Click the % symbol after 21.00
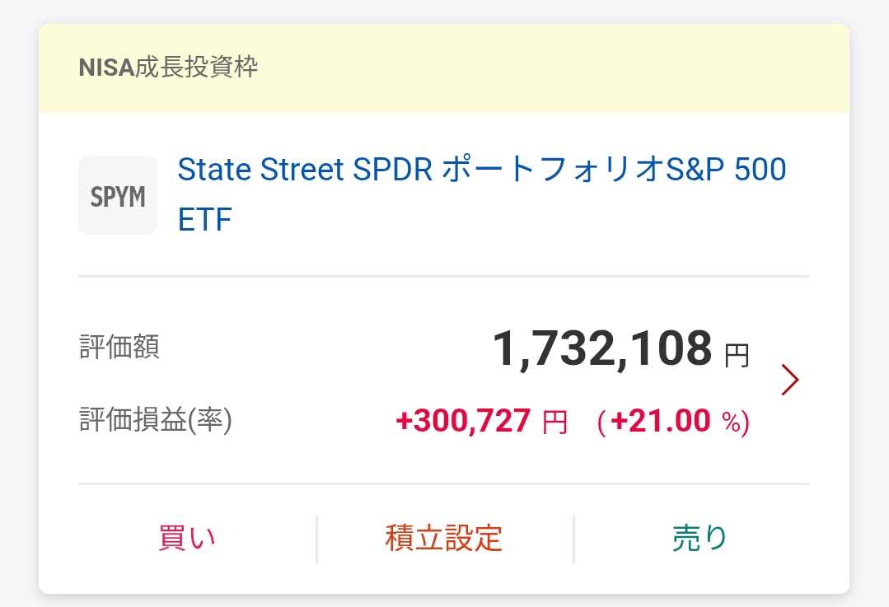Screen dimensions: 889x607 732,423
